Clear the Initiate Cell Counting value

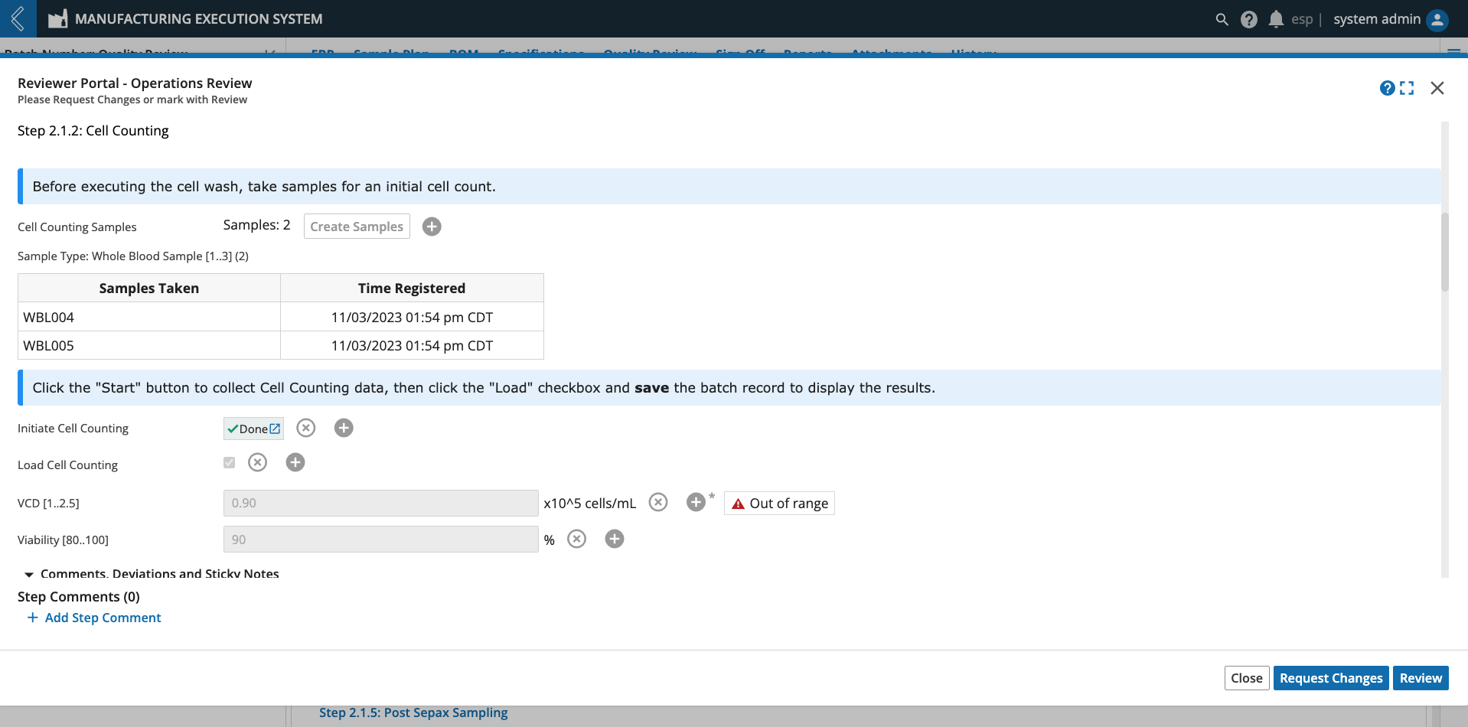click(306, 428)
